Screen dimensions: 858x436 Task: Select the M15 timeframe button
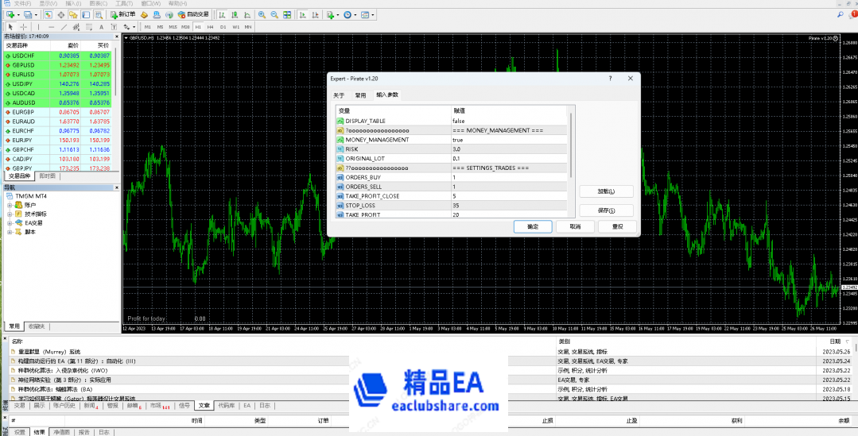[x=173, y=26]
